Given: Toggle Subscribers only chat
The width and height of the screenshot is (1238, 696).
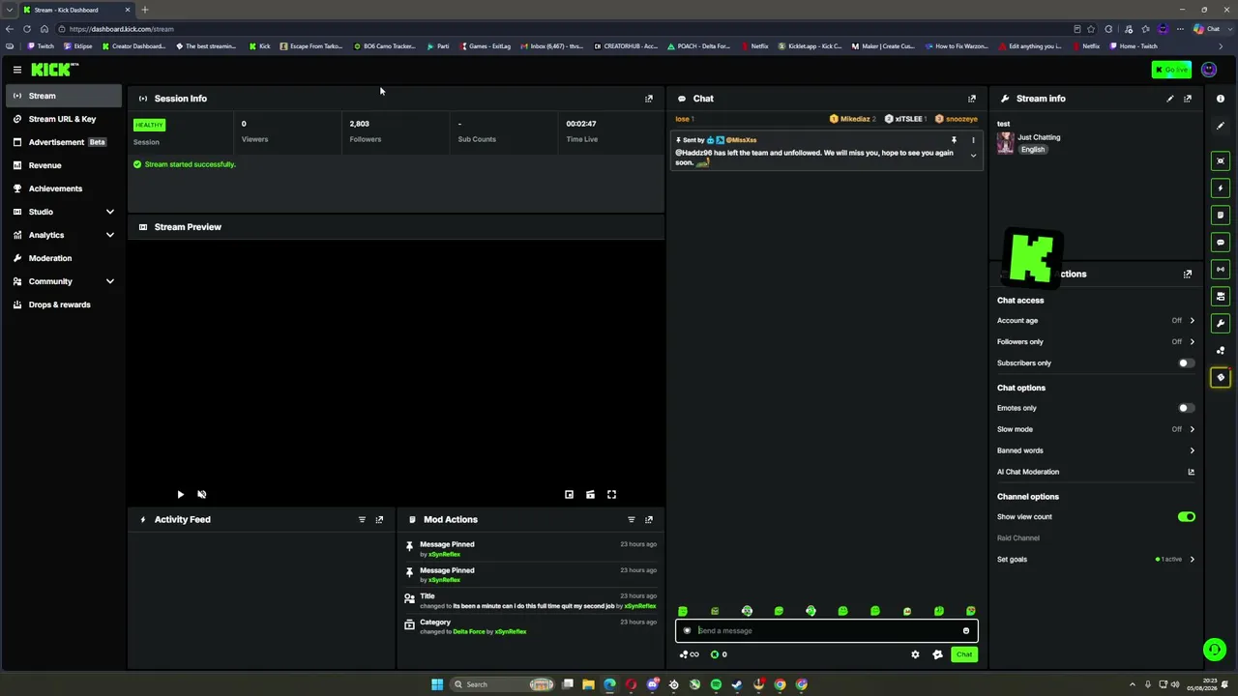Looking at the screenshot, I should pos(1187,363).
